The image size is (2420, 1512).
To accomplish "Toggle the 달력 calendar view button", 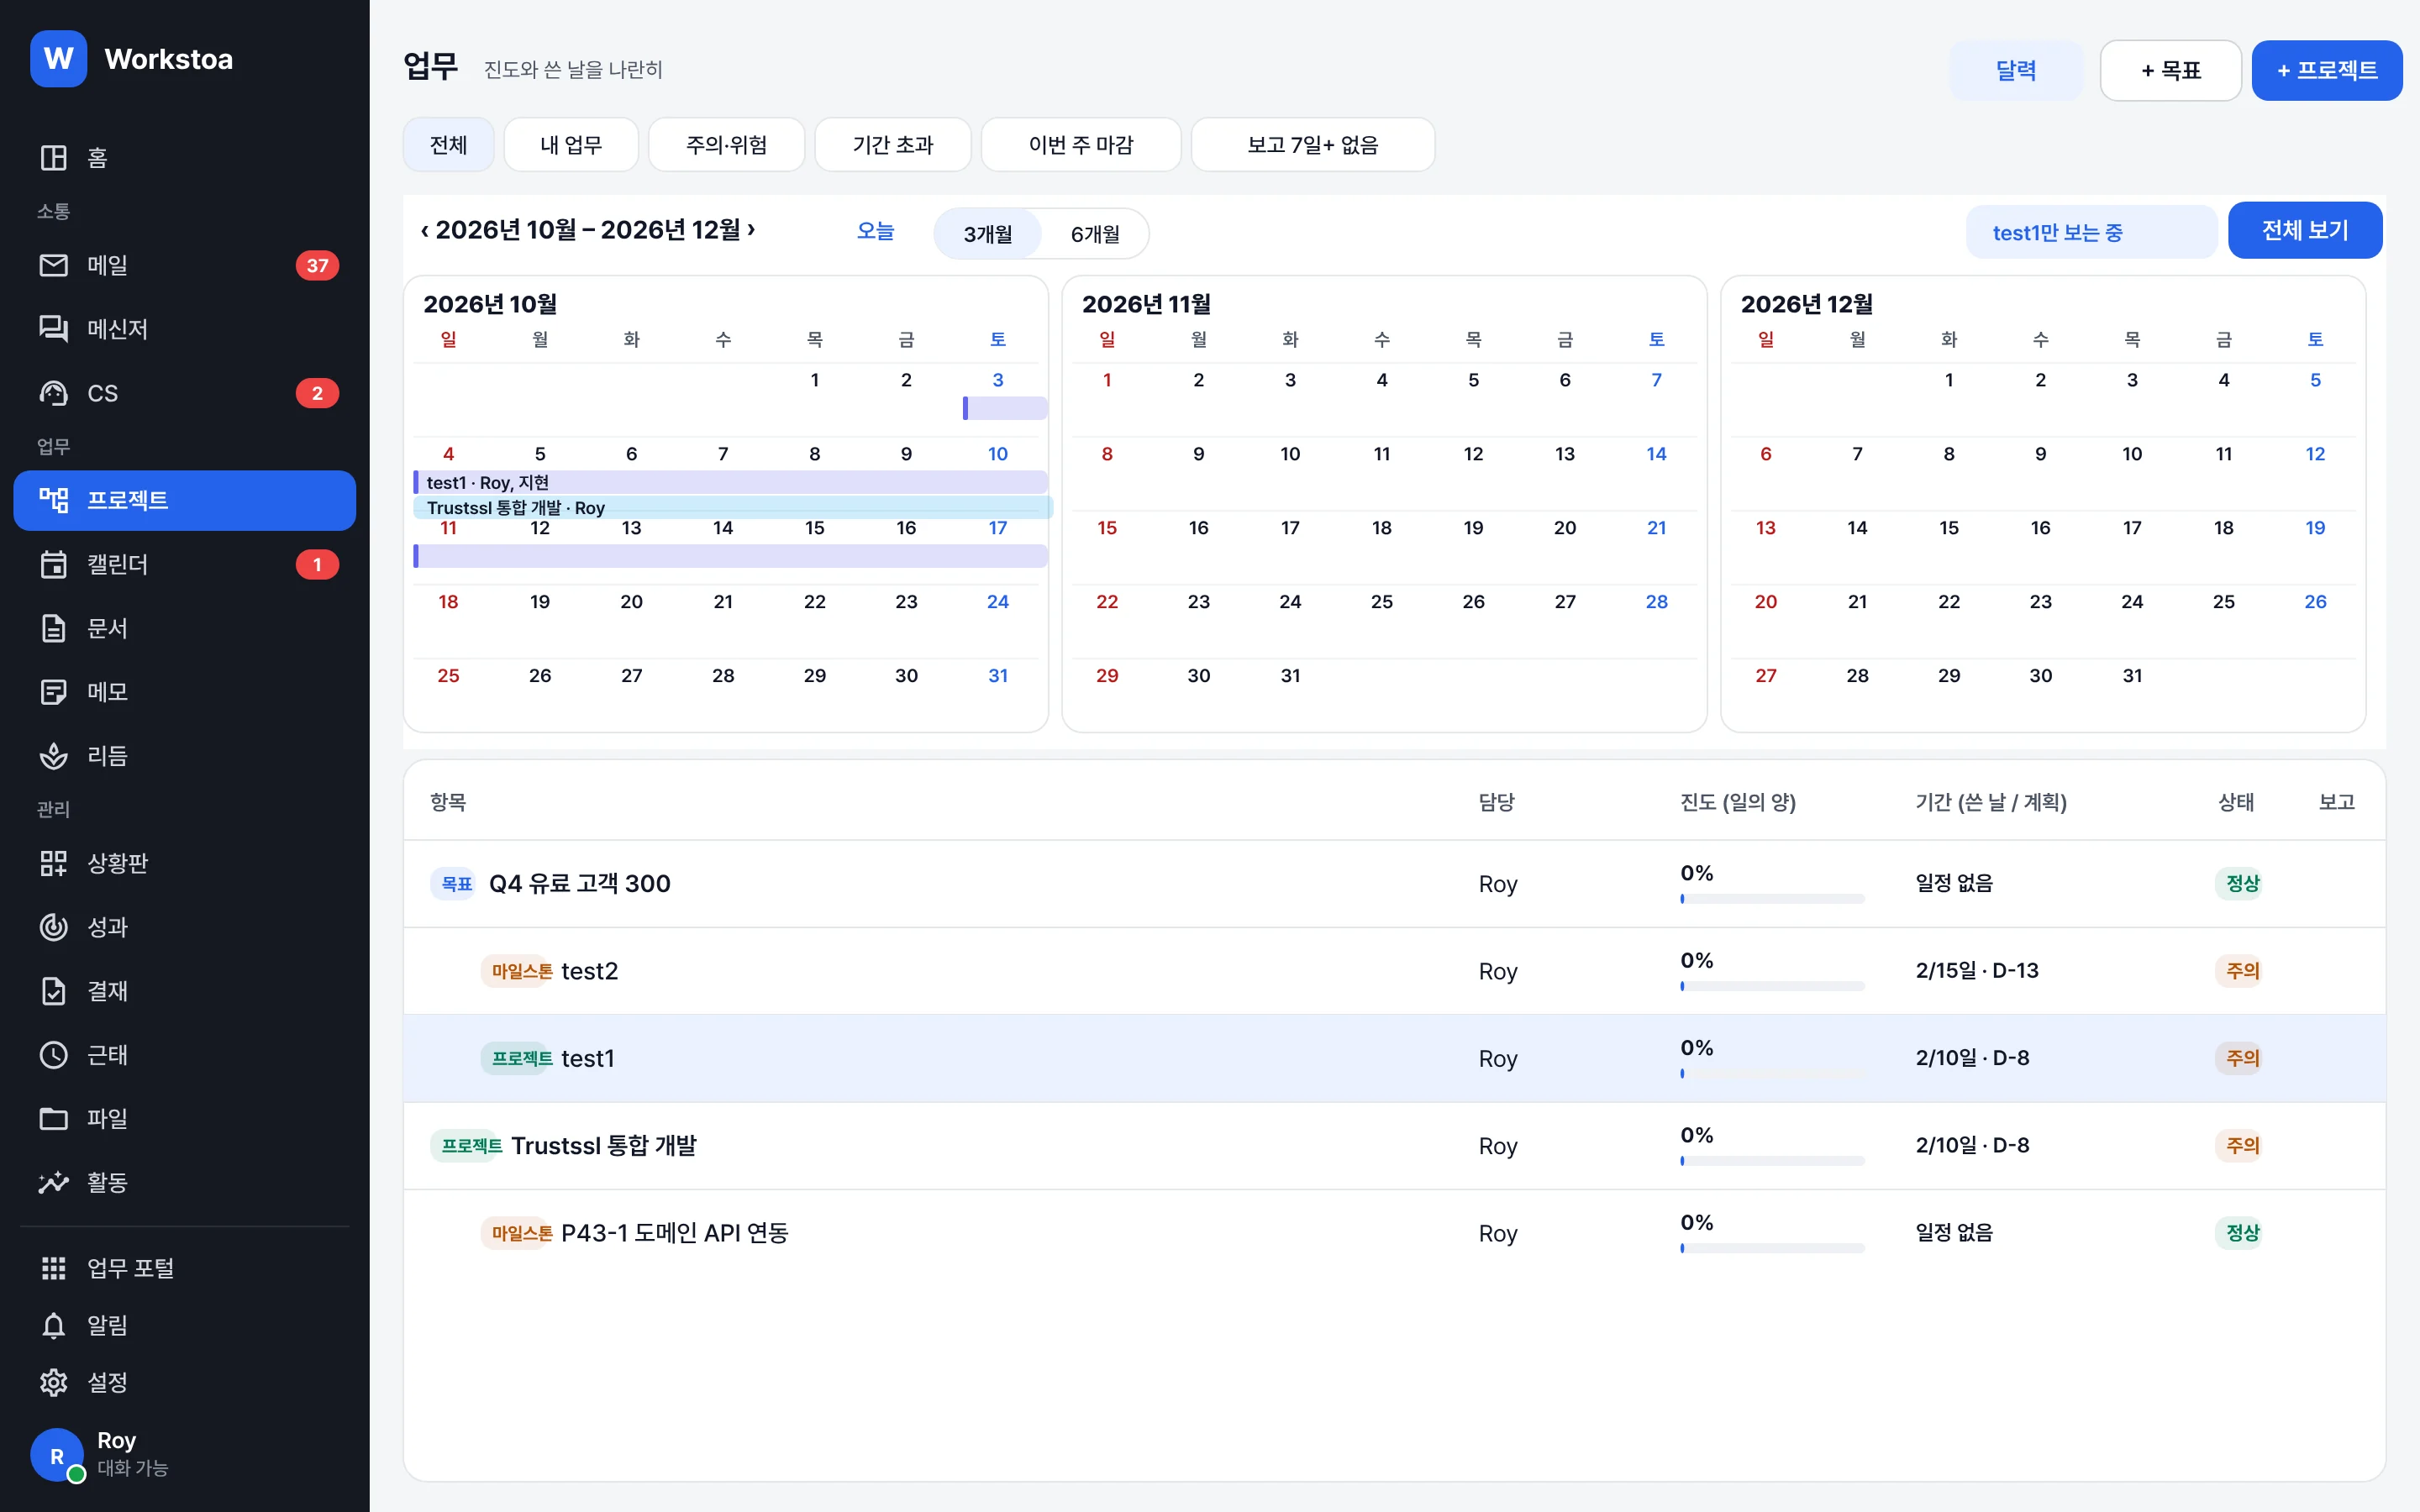I will pos(2016,70).
